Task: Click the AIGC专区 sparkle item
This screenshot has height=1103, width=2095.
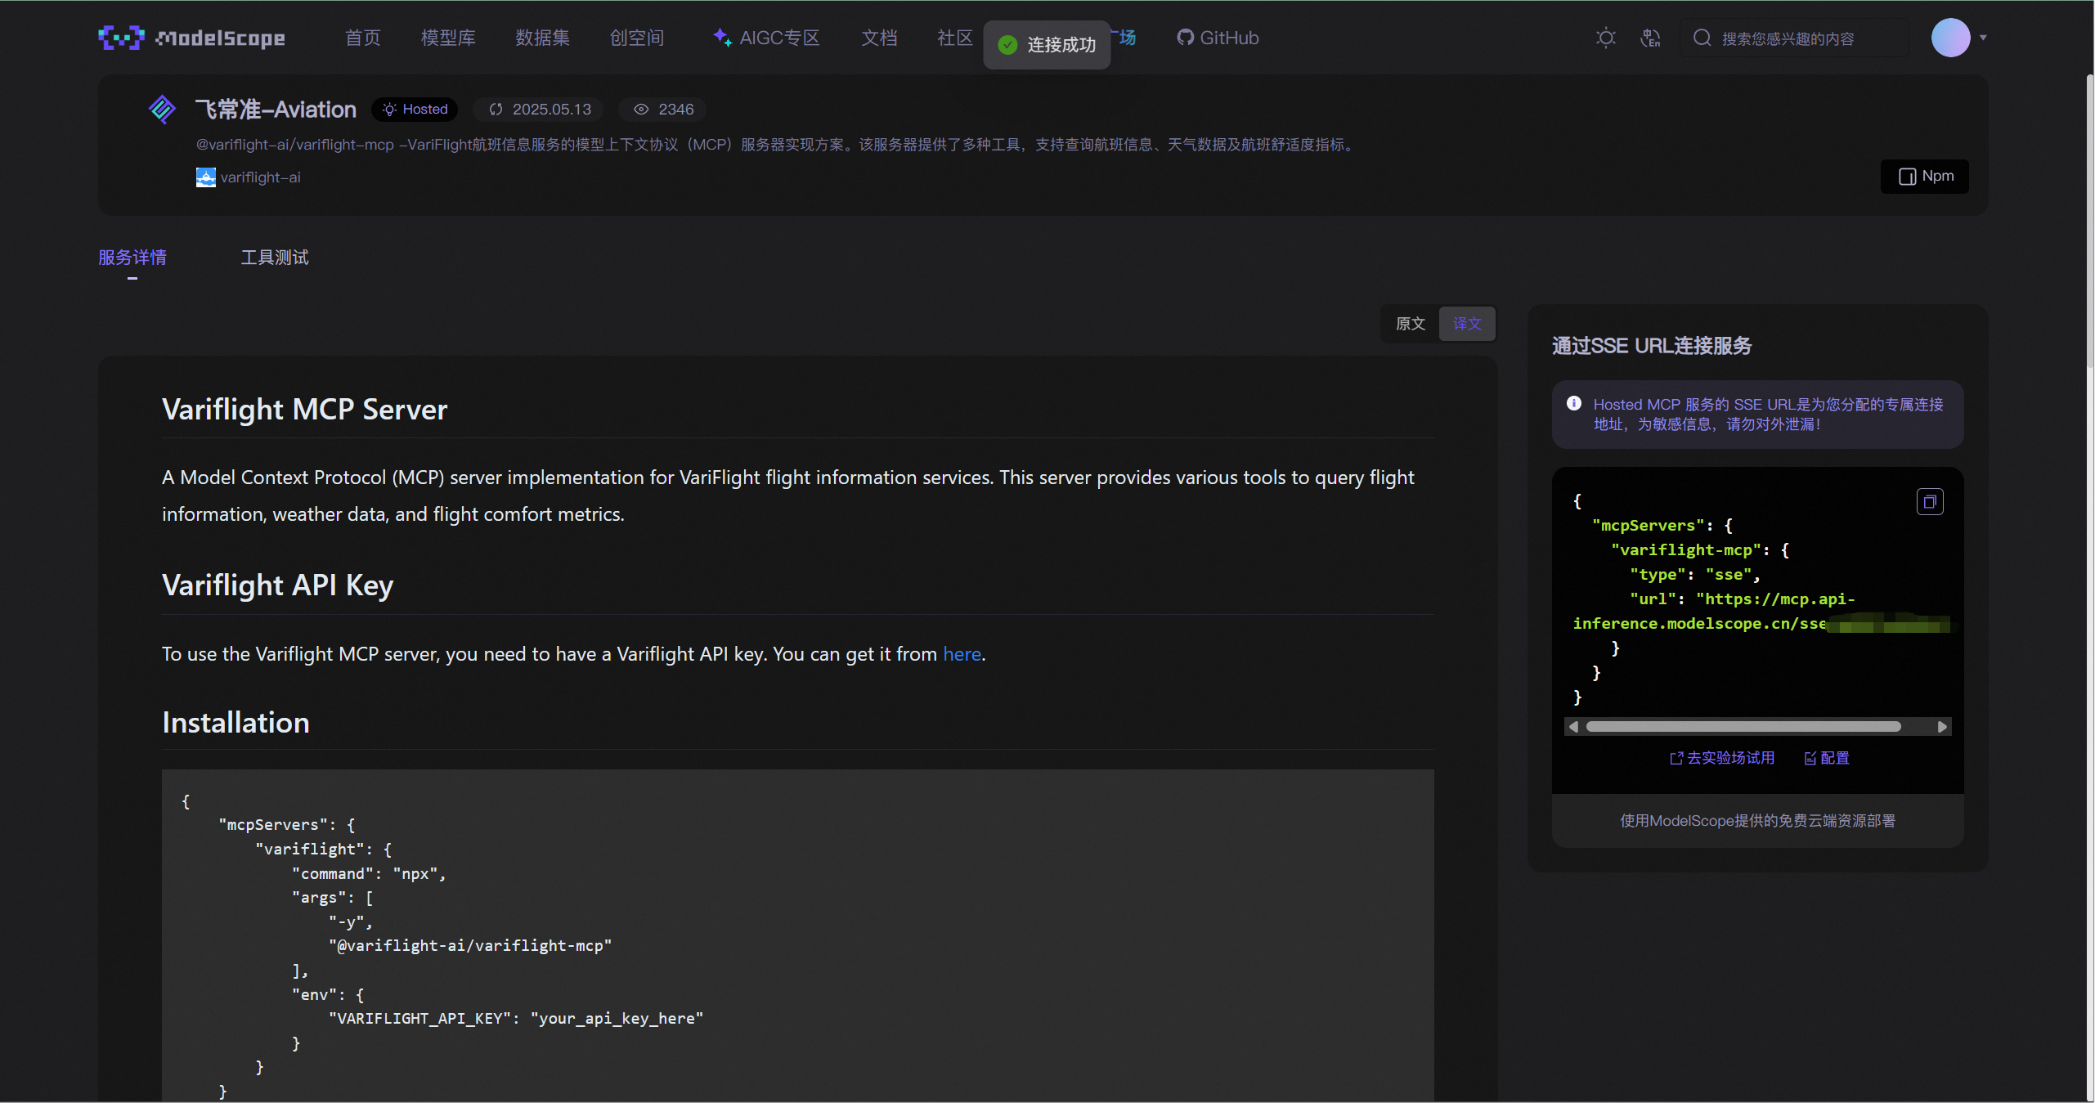Action: coord(766,38)
